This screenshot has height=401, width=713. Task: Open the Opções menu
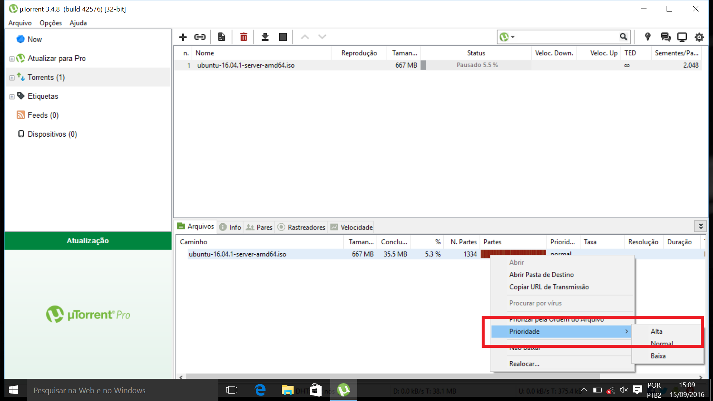click(x=51, y=23)
